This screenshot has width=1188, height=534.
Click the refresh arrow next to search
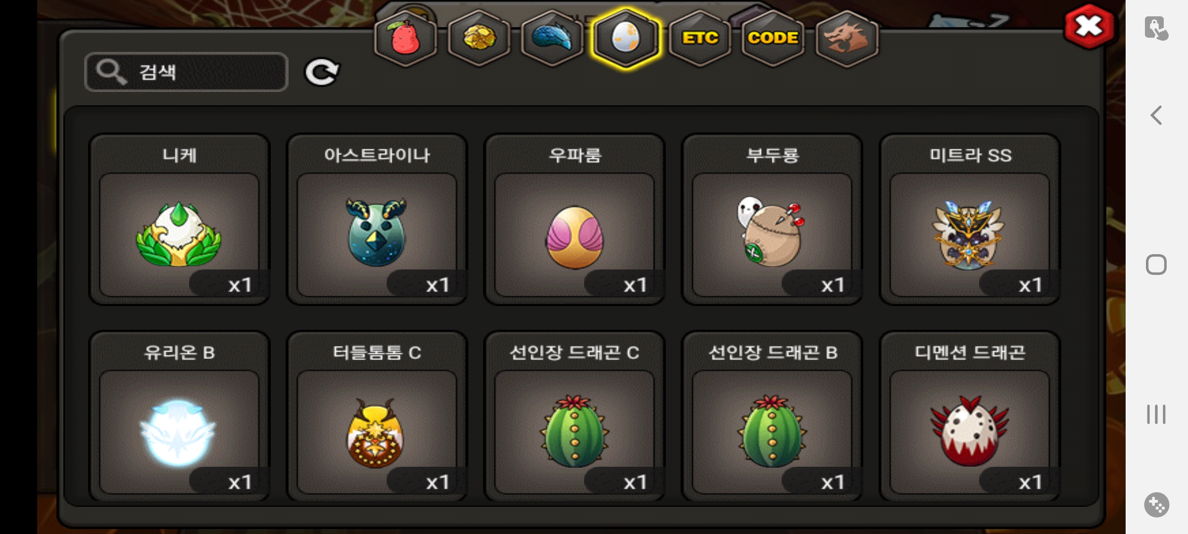(322, 72)
